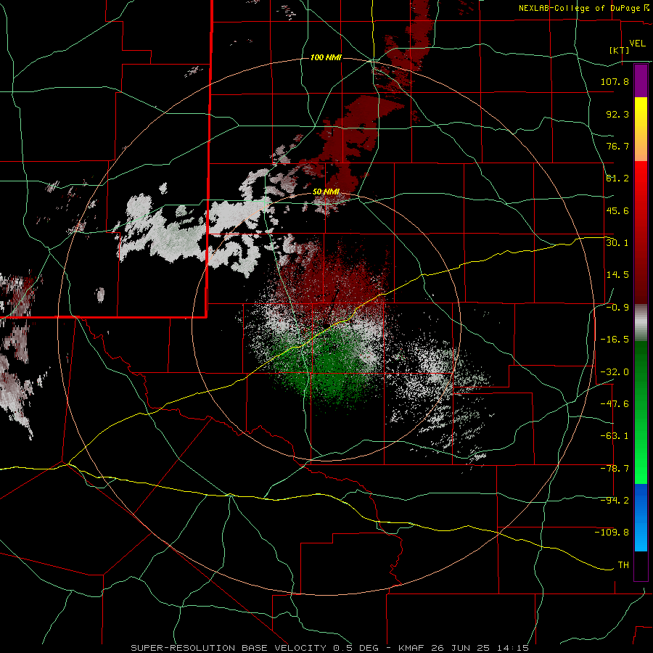Select the 76.7 velocity scale value
The image size is (653, 653).
coord(617,146)
